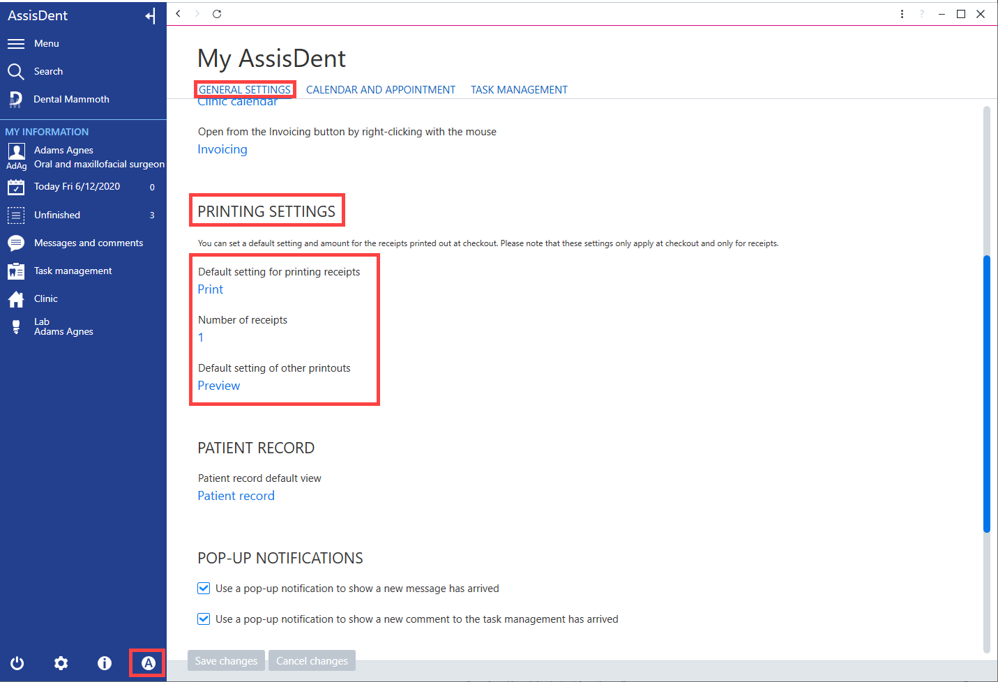Reload the page with refresh icon
The image size is (998, 682).
coord(217,14)
